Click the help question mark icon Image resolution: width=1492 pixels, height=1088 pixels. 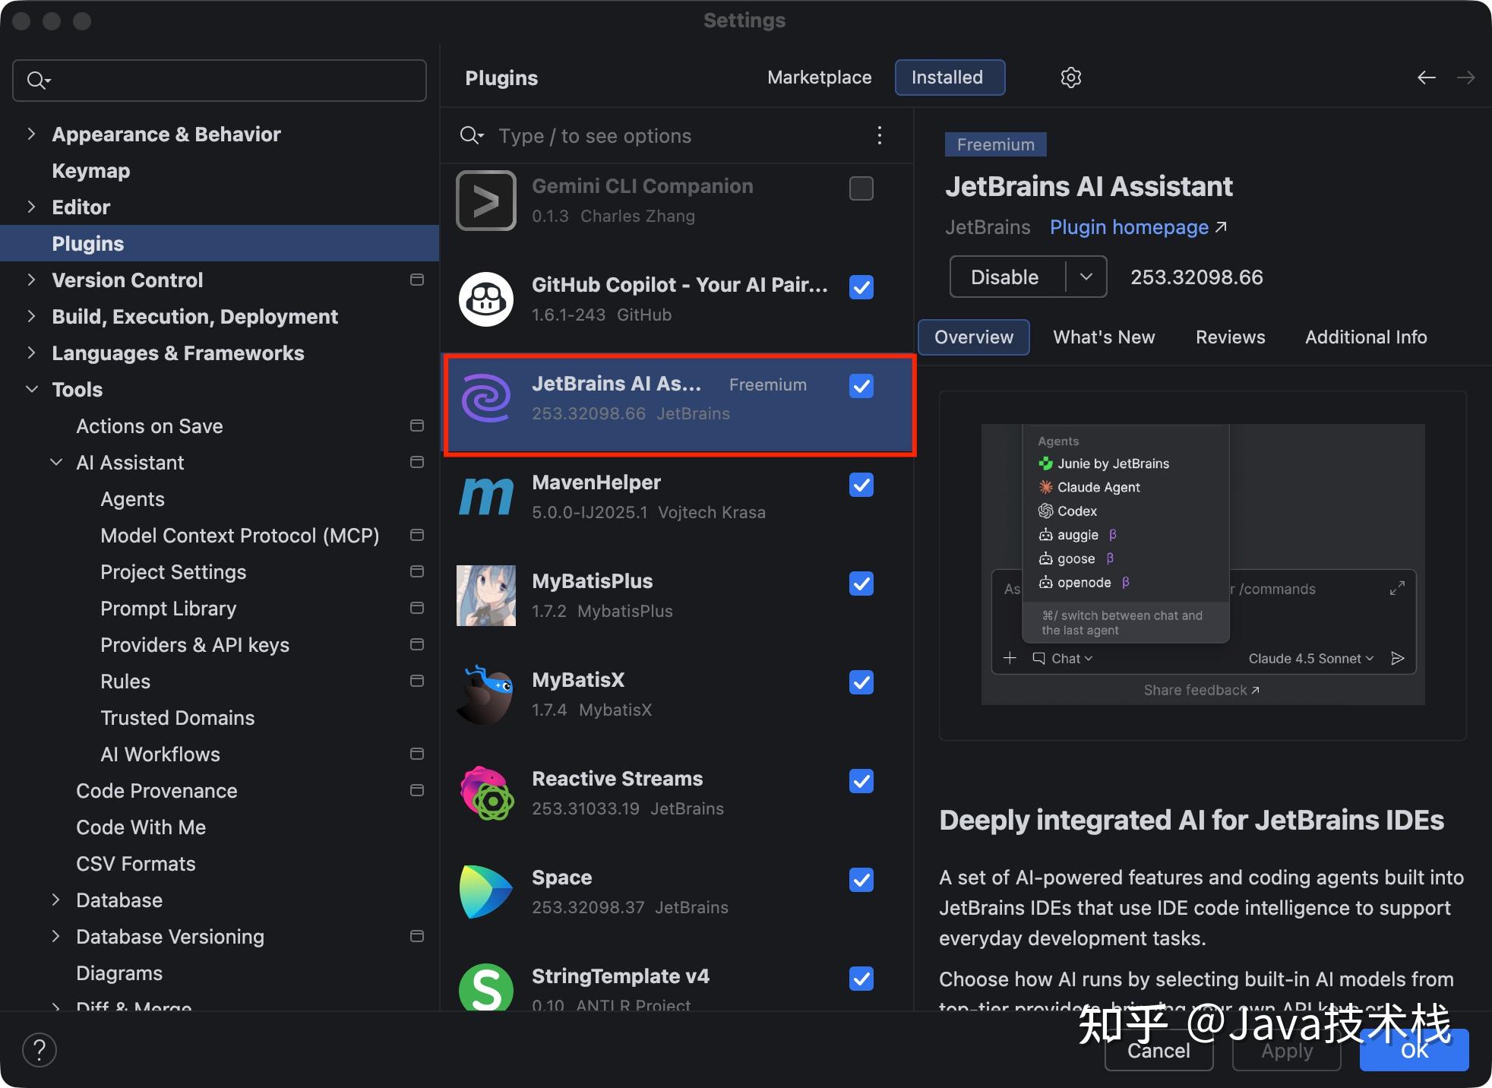coord(40,1050)
